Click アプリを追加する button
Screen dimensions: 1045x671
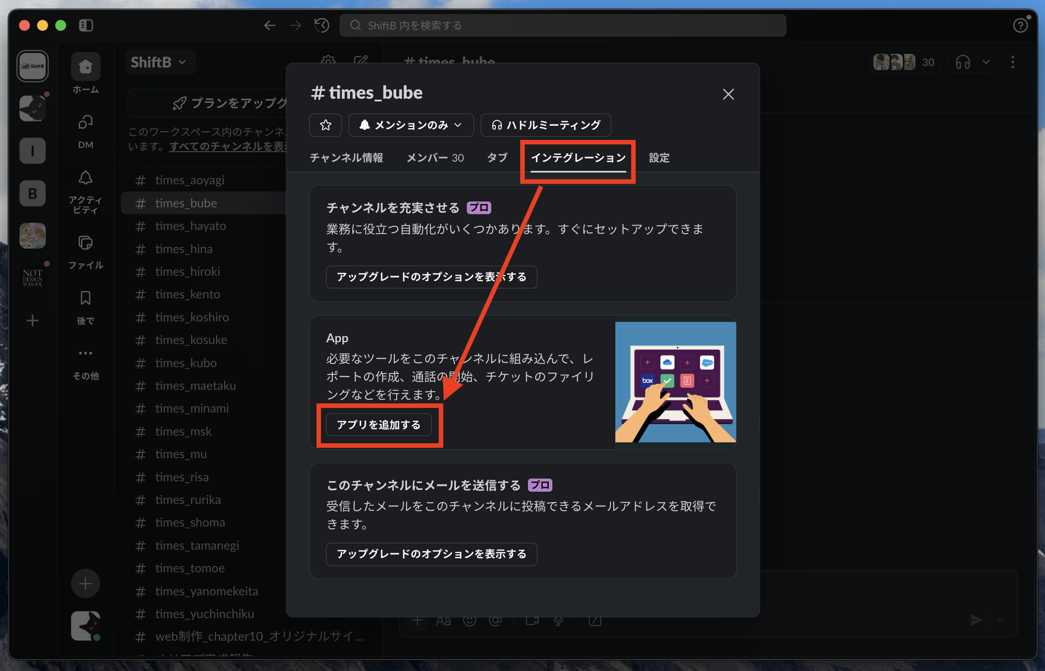click(379, 425)
